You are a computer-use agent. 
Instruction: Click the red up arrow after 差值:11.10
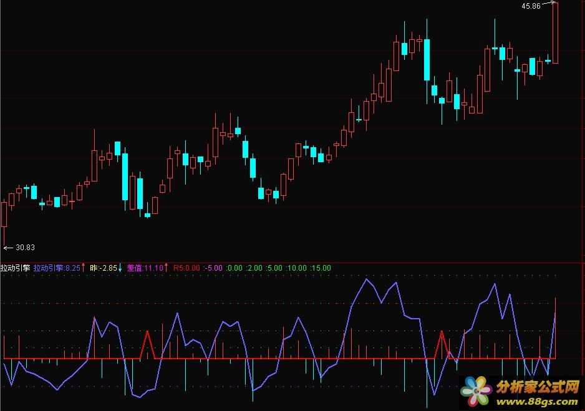pyautogui.click(x=166, y=268)
